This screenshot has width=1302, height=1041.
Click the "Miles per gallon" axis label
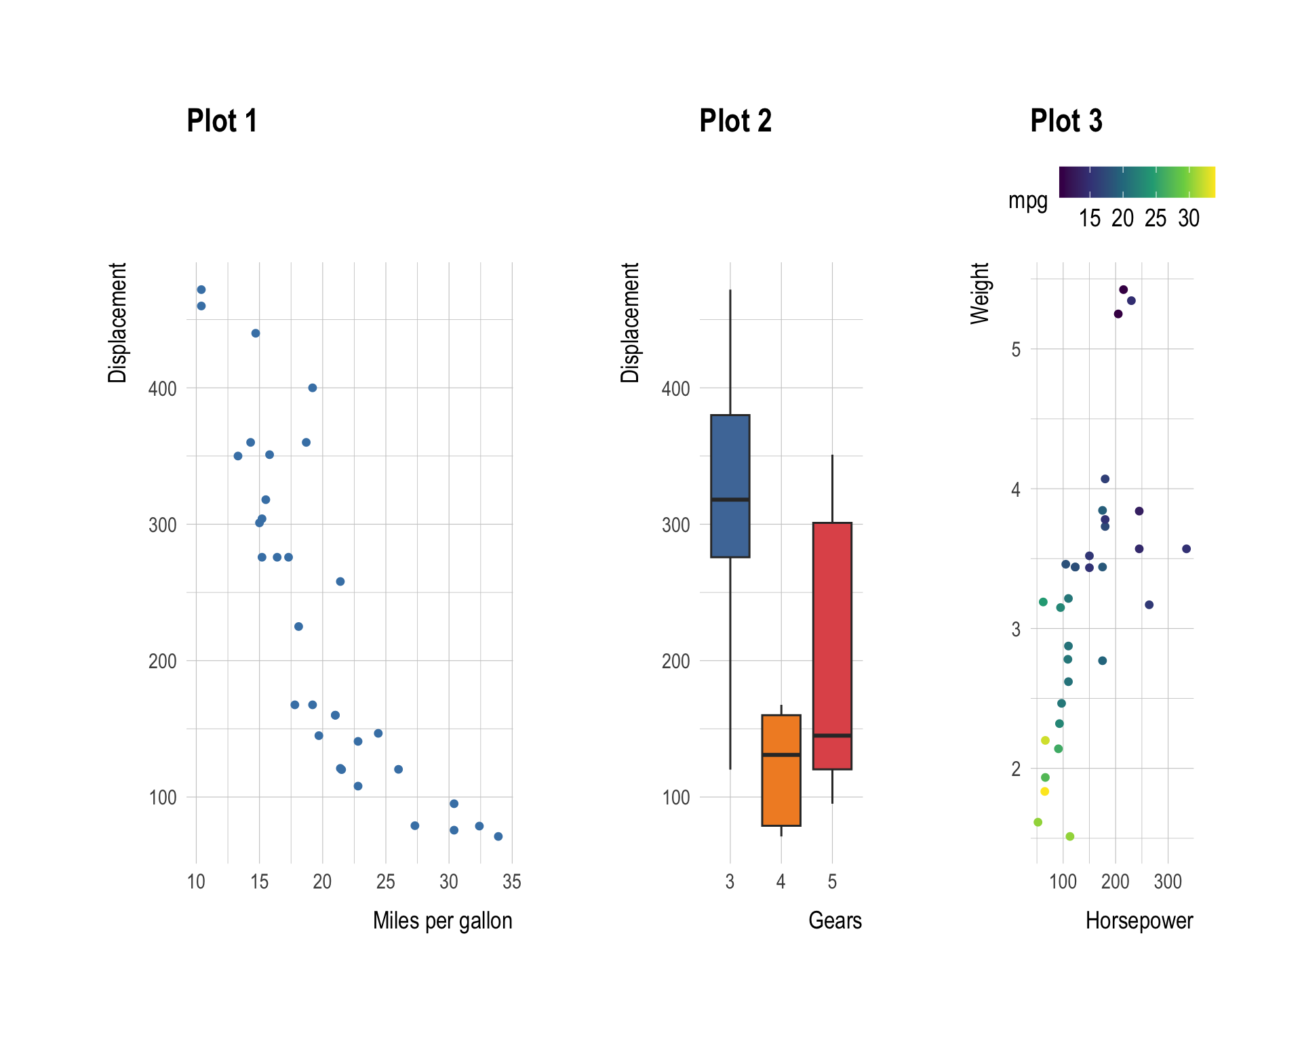click(442, 920)
